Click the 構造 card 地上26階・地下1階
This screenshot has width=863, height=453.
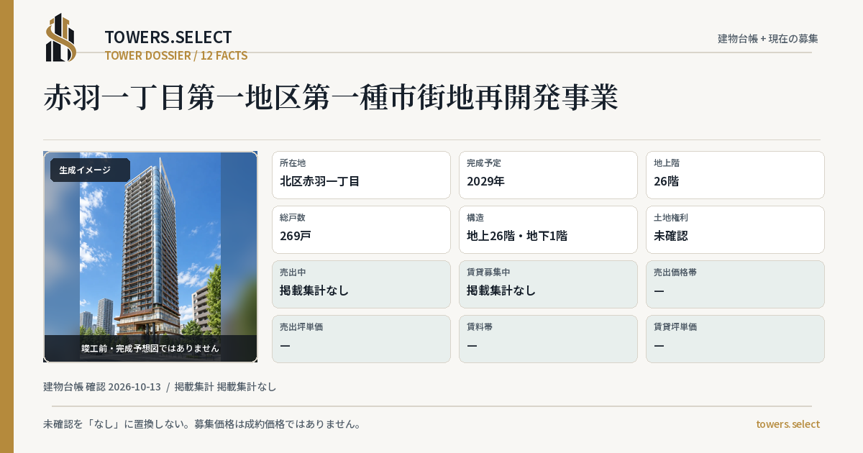pos(548,229)
